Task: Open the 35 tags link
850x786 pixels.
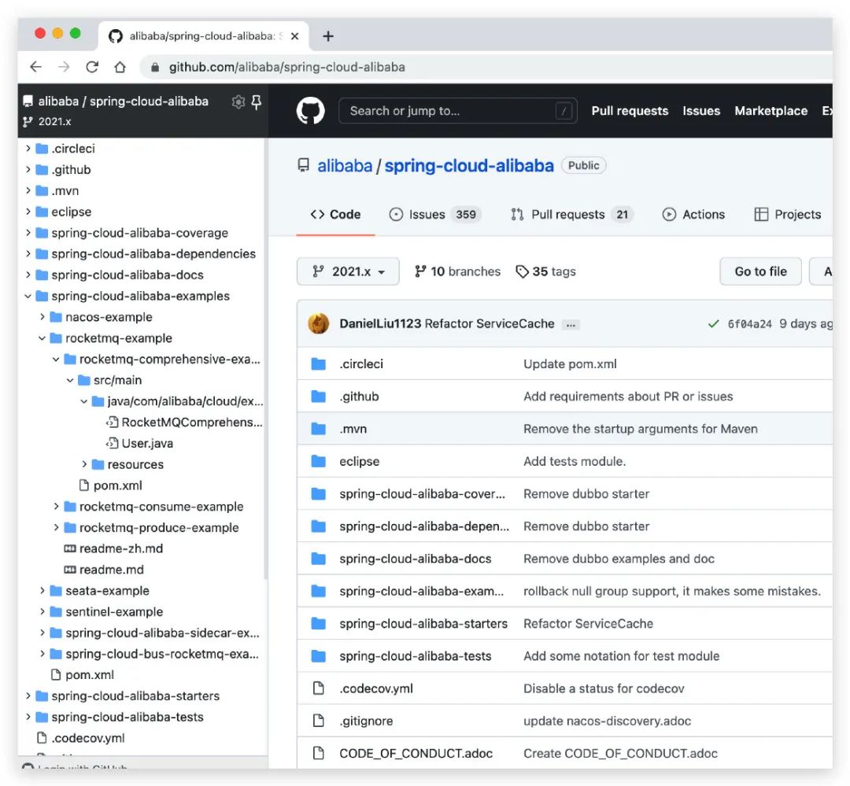Action: tap(545, 271)
